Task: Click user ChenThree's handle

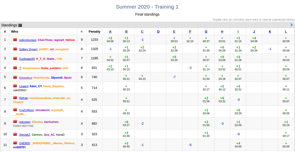Action: [x=45, y=40]
